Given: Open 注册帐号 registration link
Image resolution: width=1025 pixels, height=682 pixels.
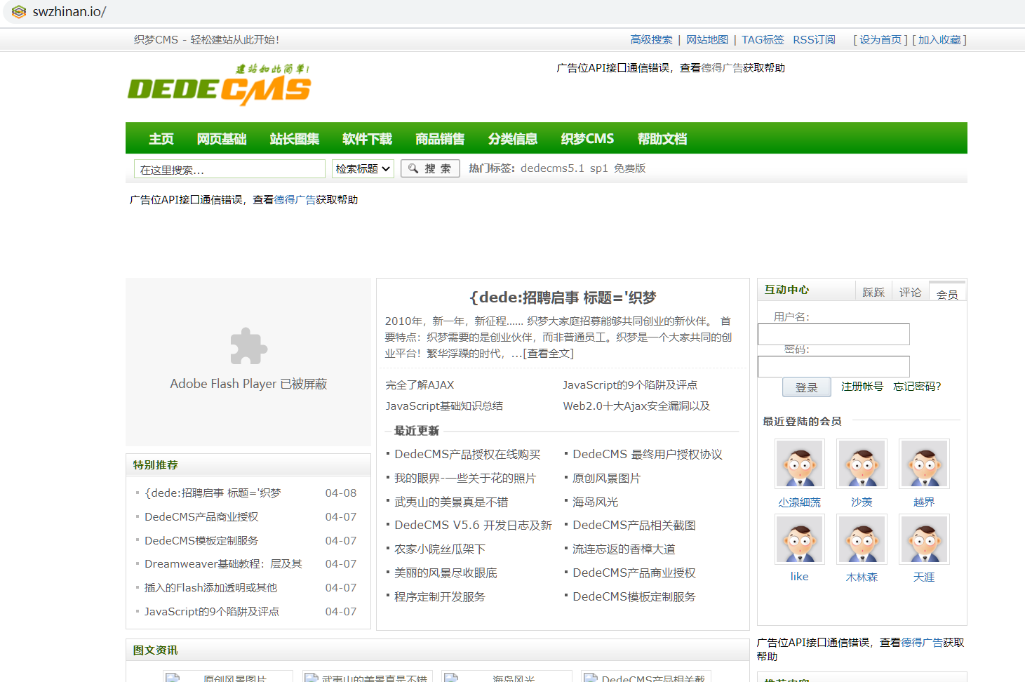Looking at the screenshot, I should (862, 387).
